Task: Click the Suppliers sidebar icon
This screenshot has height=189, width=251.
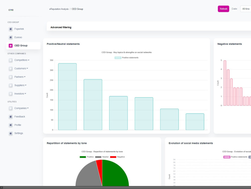Action: tap(11, 85)
